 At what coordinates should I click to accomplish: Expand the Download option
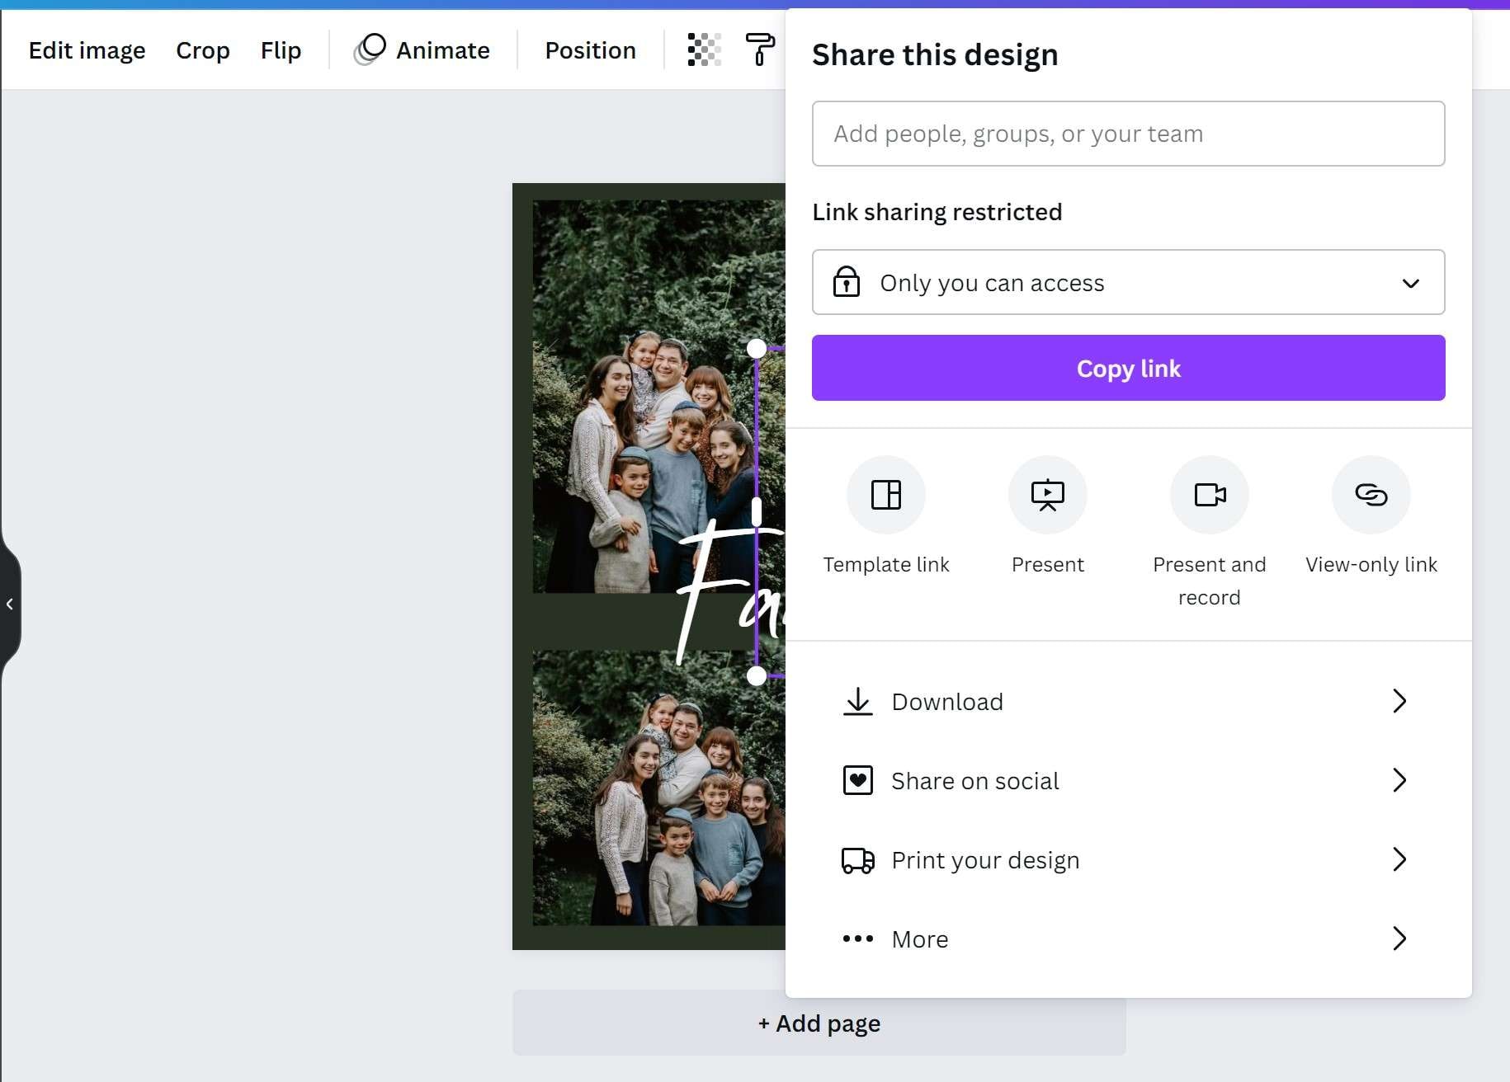[x=1128, y=702]
